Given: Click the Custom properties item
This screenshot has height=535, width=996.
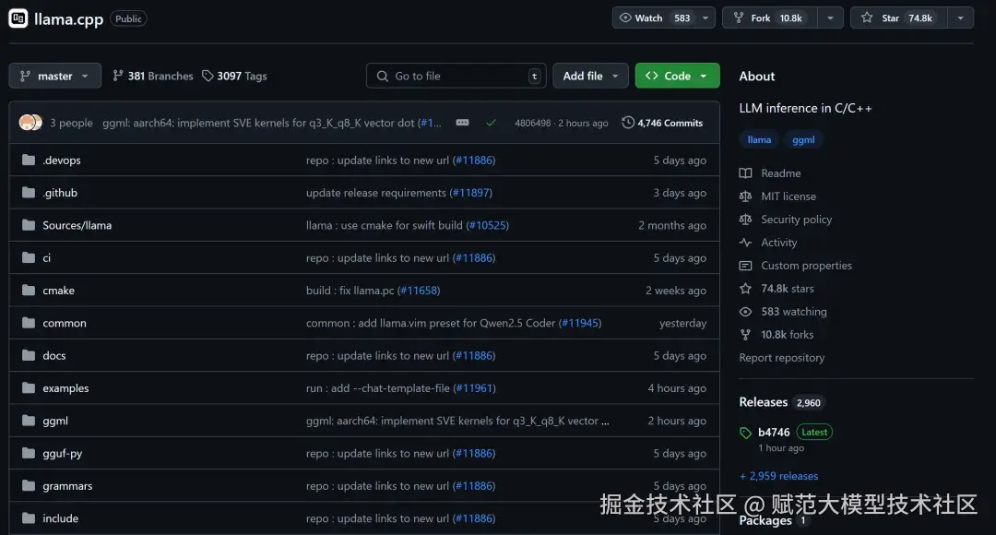Looking at the screenshot, I should pos(806,265).
